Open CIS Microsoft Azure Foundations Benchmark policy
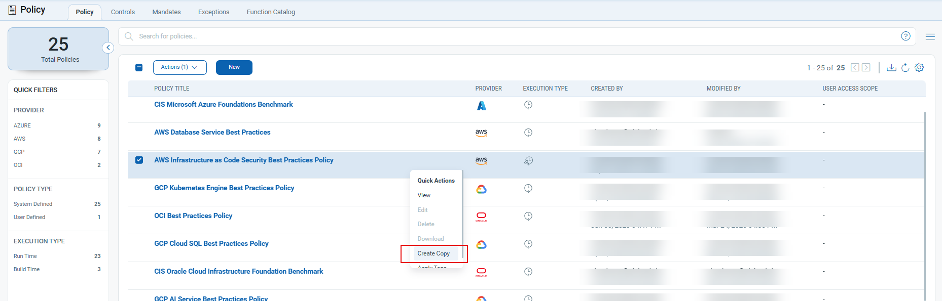The height and width of the screenshot is (301, 942). click(x=224, y=104)
